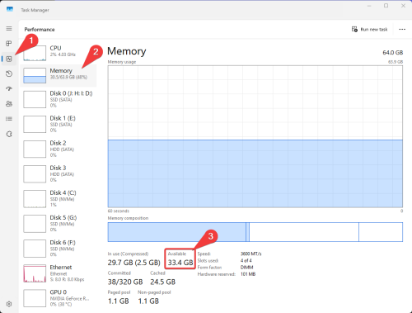
Task: Select the GPU 0 item
Action: (59, 298)
